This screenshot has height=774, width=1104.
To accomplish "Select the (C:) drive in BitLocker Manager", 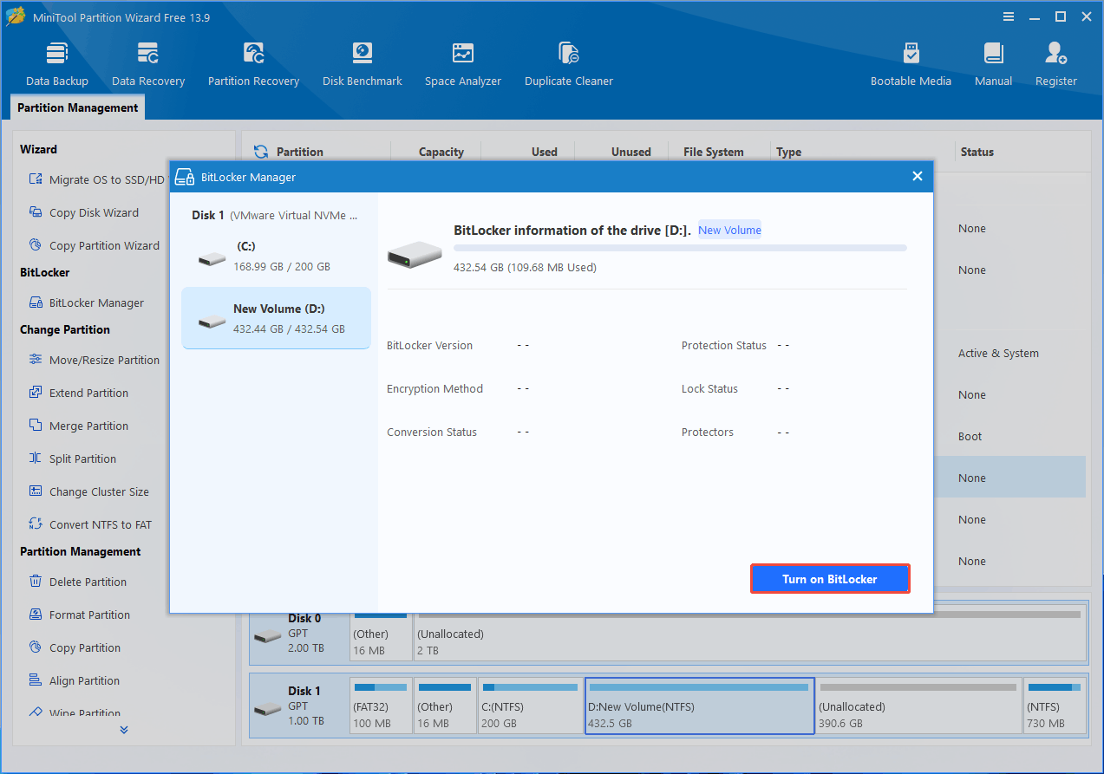I will click(x=276, y=257).
